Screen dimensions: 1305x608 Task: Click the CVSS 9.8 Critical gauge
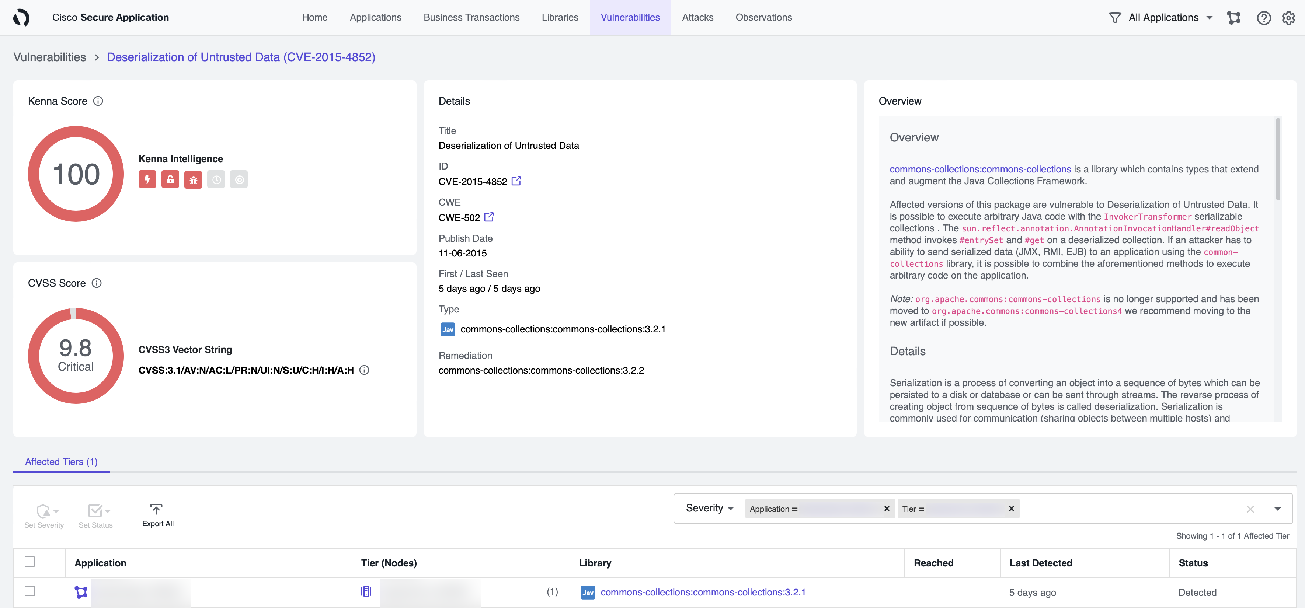(x=76, y=356)
